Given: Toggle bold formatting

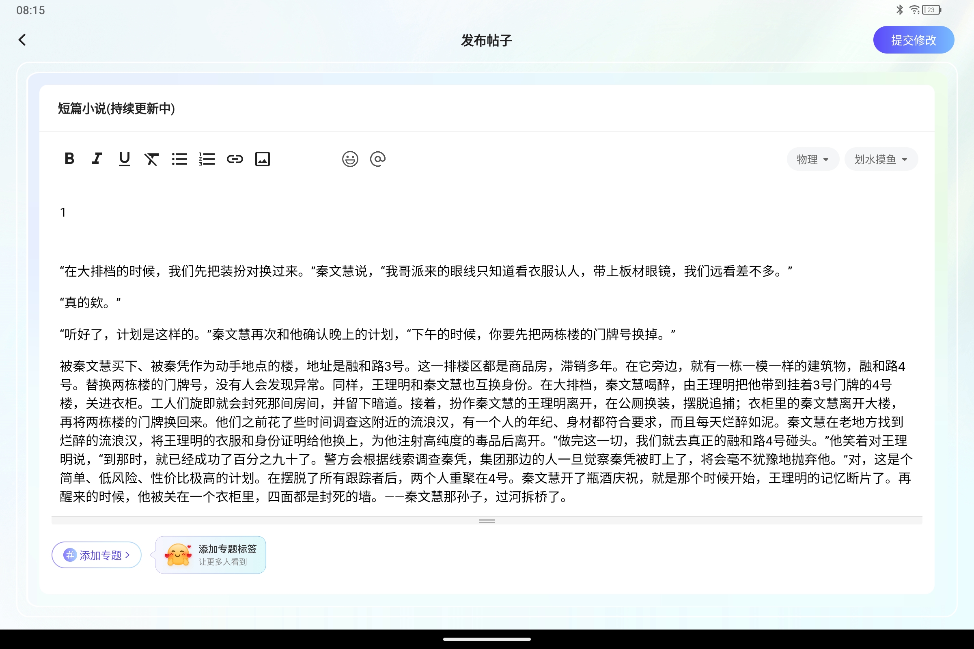Looking at the screenshot, I should [69, 159].
